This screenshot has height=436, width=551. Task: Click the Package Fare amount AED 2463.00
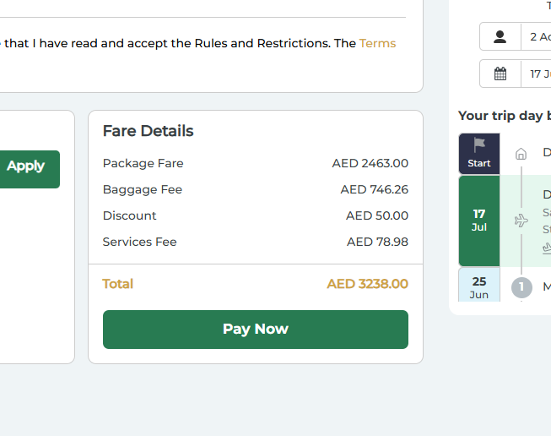370,163
